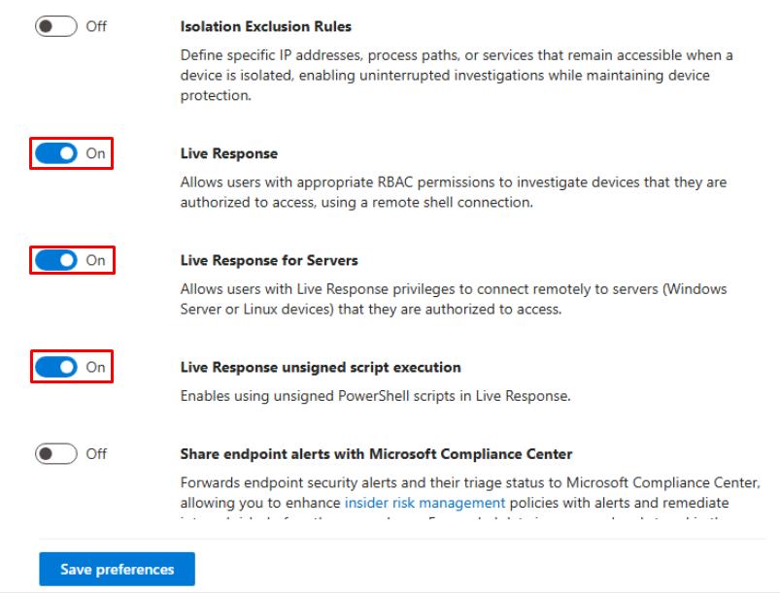This screenshot has height=593, width=780.
Task: Switch off Live Response unsigned script execution
Action: click(x=57, y=367)
